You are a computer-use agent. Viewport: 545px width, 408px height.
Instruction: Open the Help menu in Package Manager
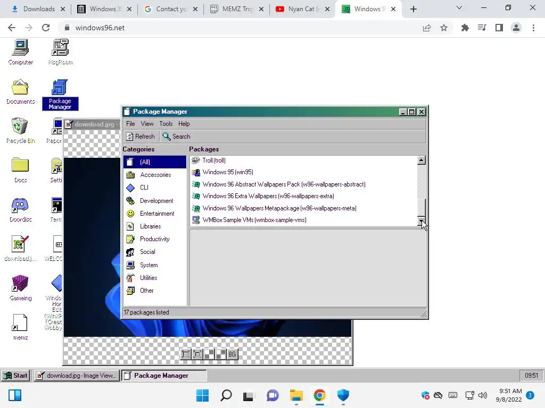pos(184,124)
